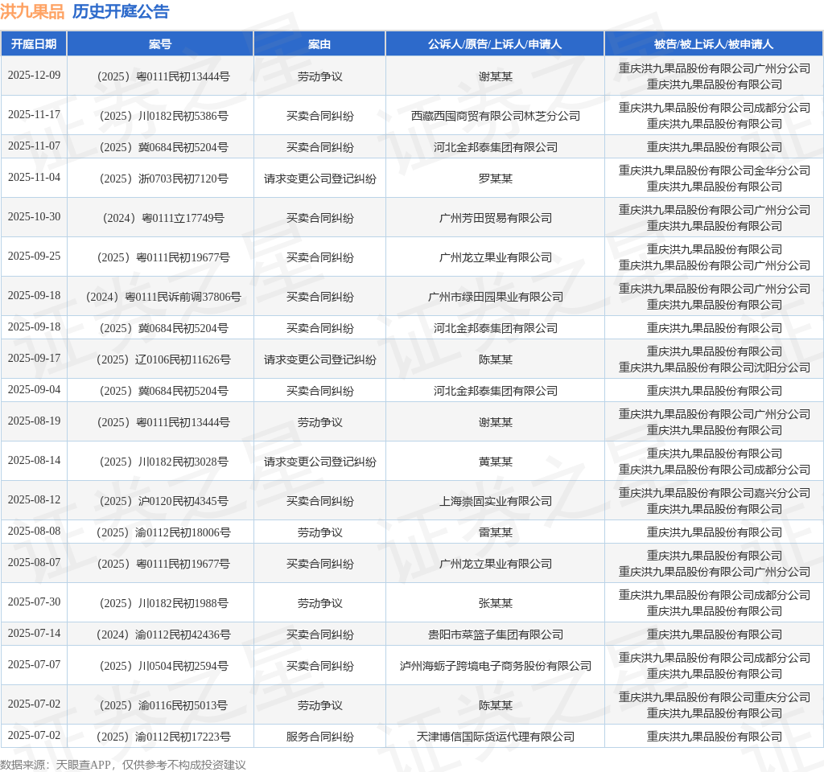This screenshot has width=824, height=772.
Task: Click case number (2025)川0182民初5386号
Action: click(163, 116)
